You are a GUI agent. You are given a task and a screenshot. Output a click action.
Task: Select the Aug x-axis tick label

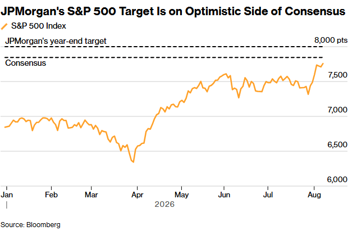click(x=314, y=195)
